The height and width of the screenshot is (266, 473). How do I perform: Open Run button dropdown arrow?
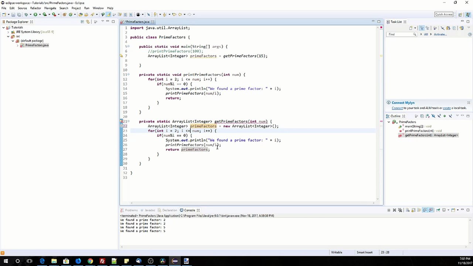[x=40, y=14]
